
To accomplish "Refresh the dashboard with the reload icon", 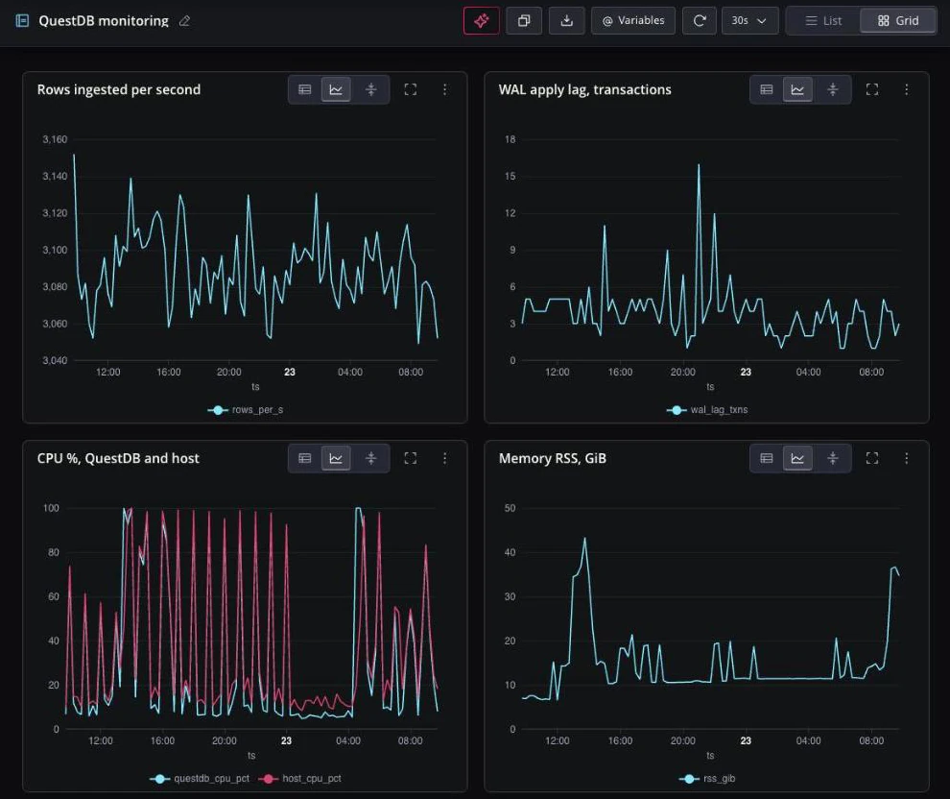I will [x=700, y=20].
